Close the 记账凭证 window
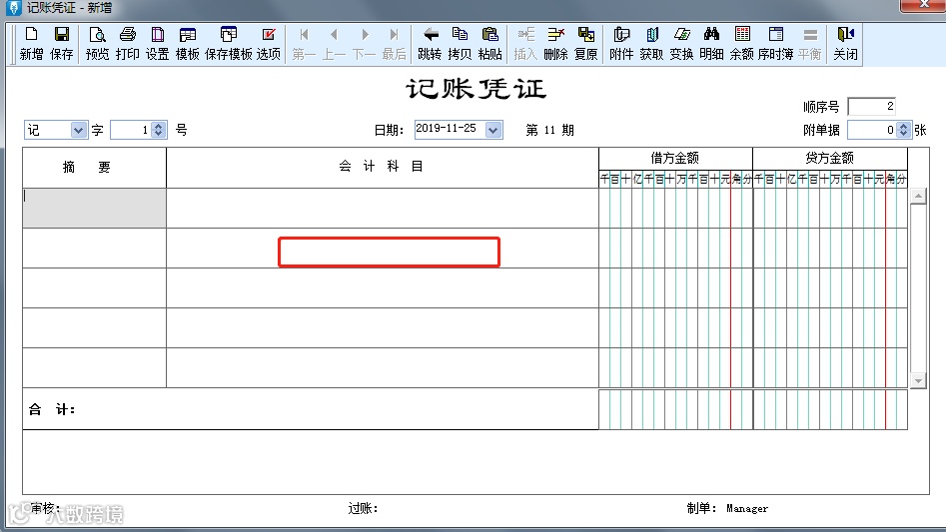 [923, 5]
